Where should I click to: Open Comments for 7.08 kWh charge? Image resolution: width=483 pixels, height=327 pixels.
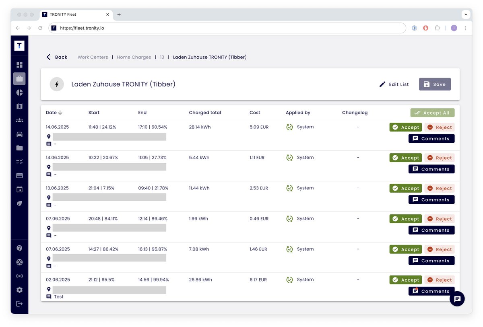point(431,261)
